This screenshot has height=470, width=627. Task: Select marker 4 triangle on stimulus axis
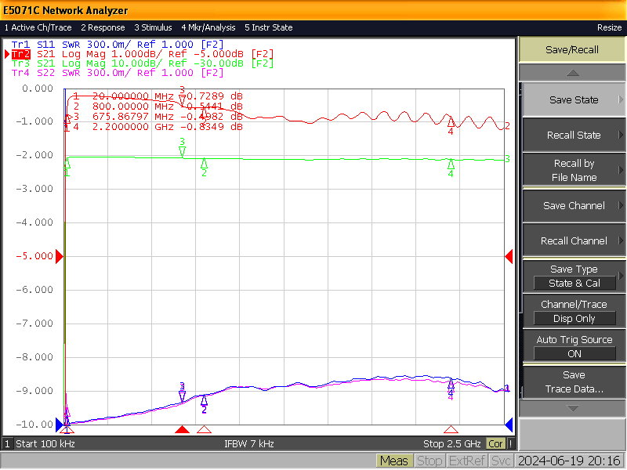(x=451, y=429)
